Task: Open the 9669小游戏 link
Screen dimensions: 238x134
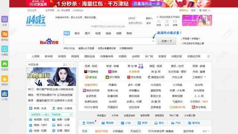Action: 91,107
